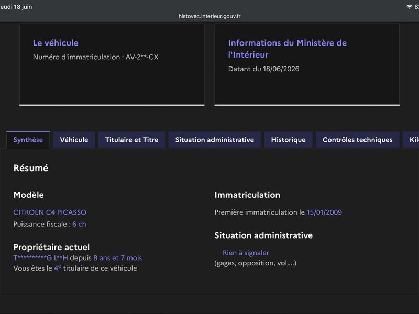Click the 'Immatriculation' heading
The height and width of the screenshot is (314, 419).
247,195
